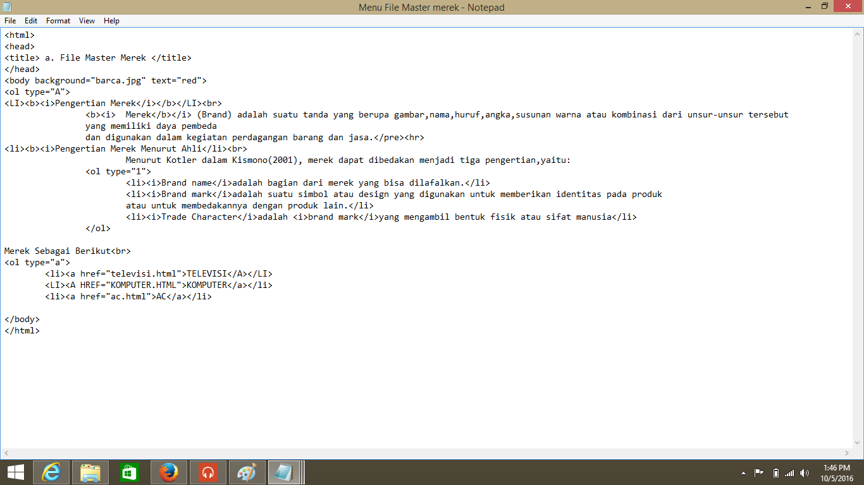Open the volume control in system tray

tap(804, 472)
